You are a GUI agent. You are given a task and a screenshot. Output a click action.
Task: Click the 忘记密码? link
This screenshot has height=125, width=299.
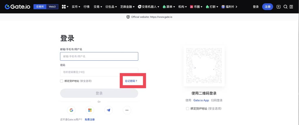131,81
